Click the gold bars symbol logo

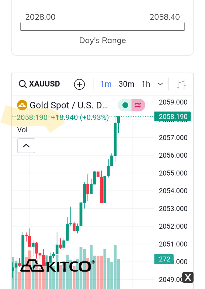(22, 105)
